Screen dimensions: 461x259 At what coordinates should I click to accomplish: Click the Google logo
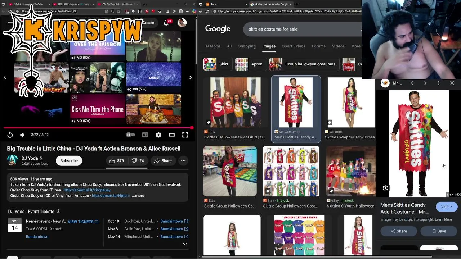point(218,29)
